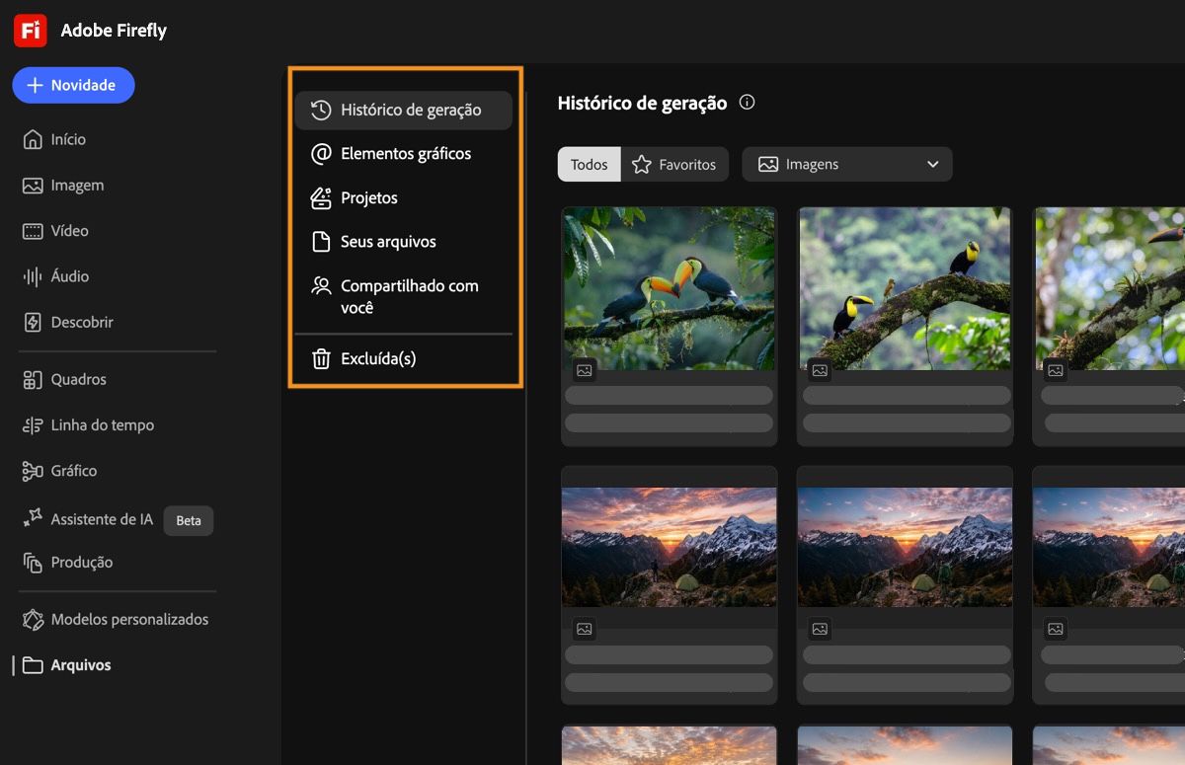1185x765 pixels.
Task: Open the two kissing toucans thumbnail
Action: (x=670, y=288)
